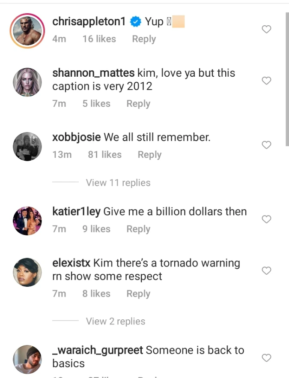The width and height of the screenshot is (289, 378).
Task: View the 81 likes on xobbjosie's comment
Action: pos(104,155)
